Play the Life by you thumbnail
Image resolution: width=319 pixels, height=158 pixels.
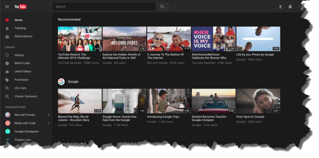point(258,39)
